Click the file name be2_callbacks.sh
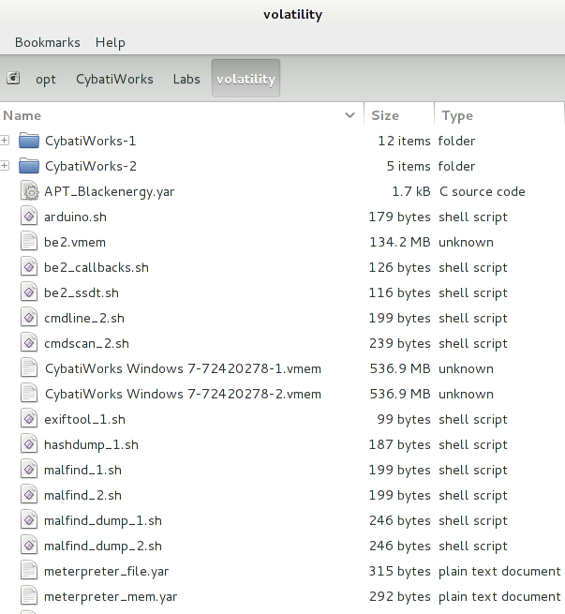 [97, 268]
